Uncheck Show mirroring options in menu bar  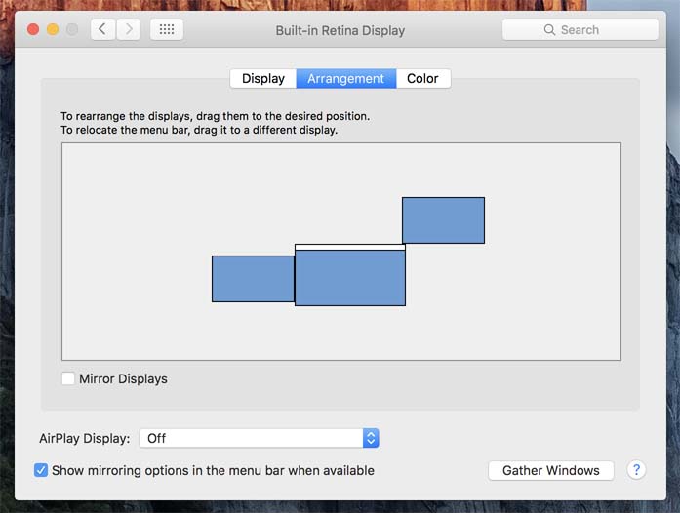[41, 470]
